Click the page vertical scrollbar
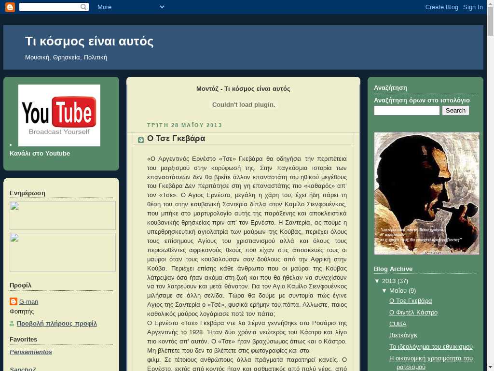494x371 pixels. pyautogui.click(x=490, y=193)
